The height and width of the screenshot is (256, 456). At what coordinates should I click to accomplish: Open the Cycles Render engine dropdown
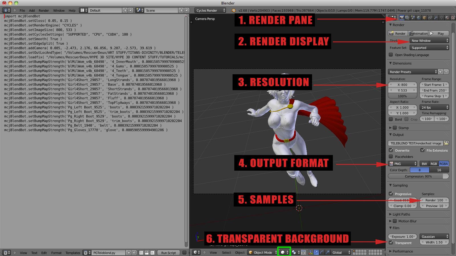pos(210,10)
